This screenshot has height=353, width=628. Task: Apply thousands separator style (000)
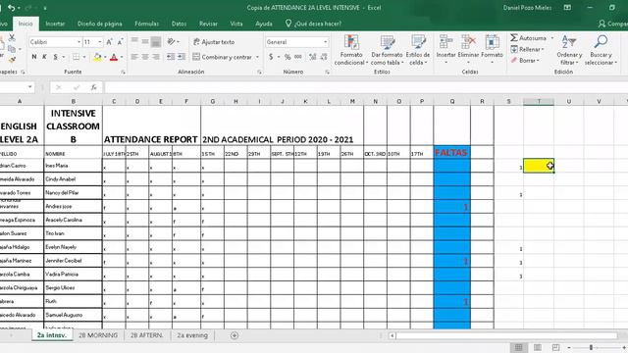click(x=298, y=57)
